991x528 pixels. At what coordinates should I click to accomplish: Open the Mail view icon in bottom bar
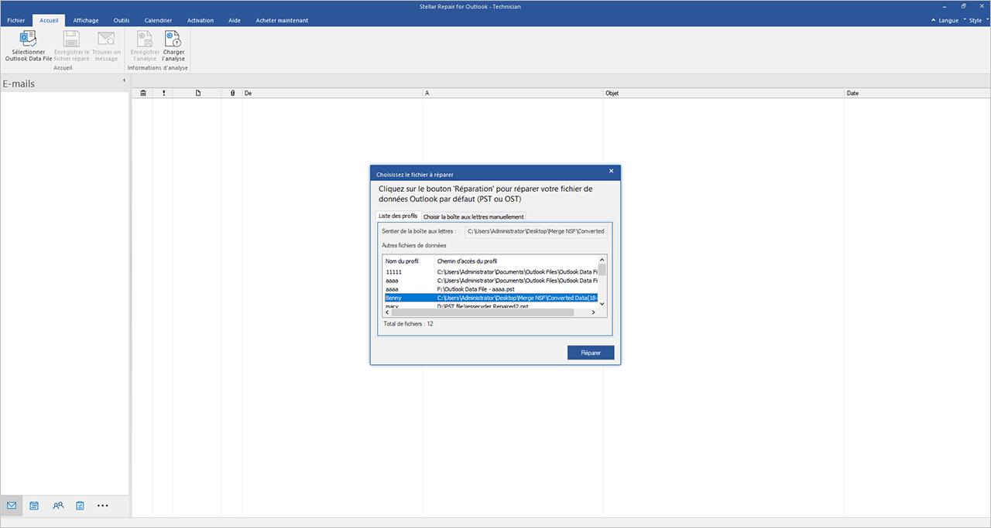pyautogui.click(x=12, y=506)
